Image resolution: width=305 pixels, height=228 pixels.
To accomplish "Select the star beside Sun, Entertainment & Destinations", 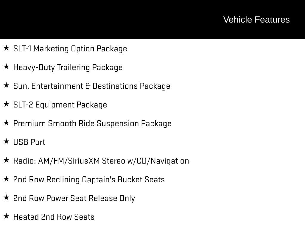I will click(7, 85).
